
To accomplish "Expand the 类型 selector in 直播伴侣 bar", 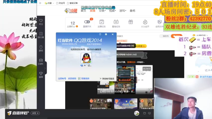I will (35, 113).
